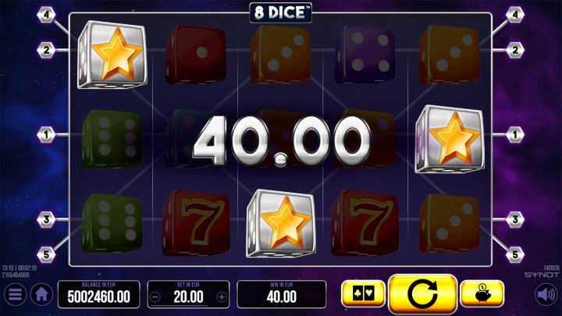Image resolution: width=562 pixels, height=316 pixels.
Task: Select payline 2 marker on left
Action: click(46, 50)
